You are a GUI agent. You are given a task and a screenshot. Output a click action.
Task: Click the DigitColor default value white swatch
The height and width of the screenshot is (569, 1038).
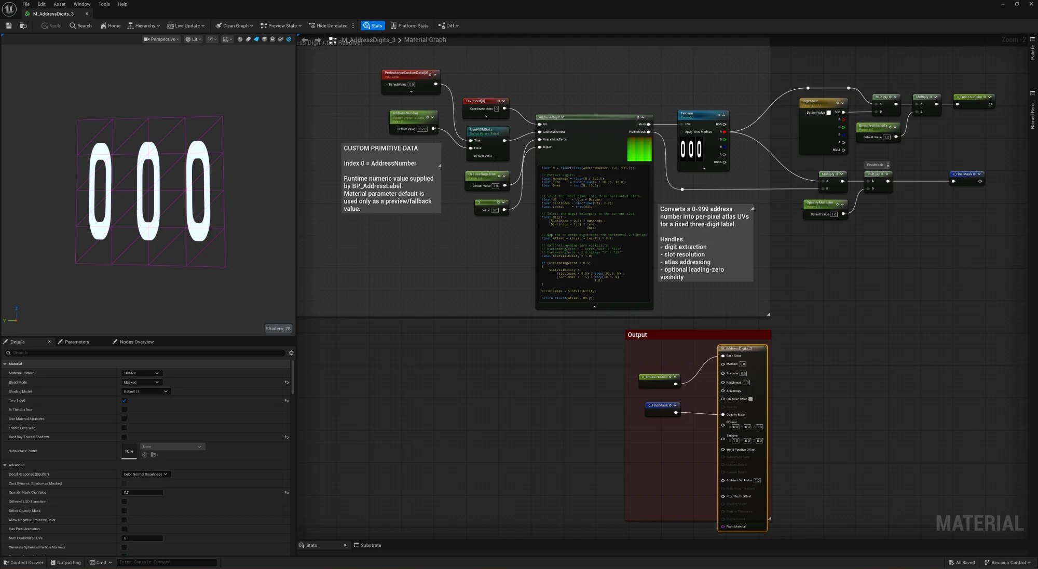point(828,112)
